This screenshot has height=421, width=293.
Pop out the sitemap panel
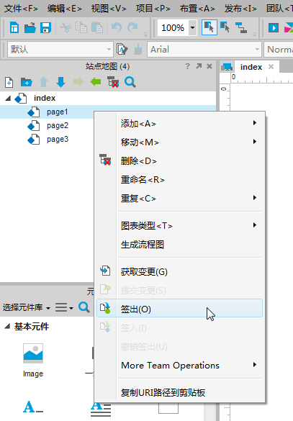199,66
